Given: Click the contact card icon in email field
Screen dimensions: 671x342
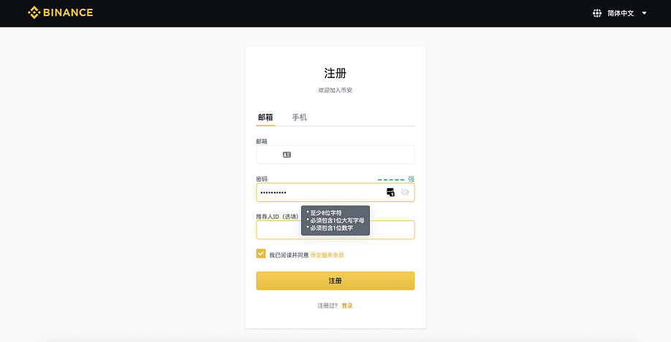Looking at the screenshot, I should tap(287, 155).
